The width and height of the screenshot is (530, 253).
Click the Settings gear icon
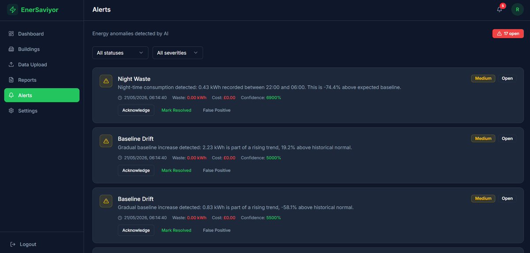pos(11,111)
